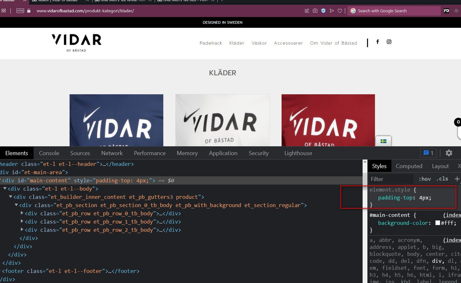Switch to the Väskor | Vidar of Båstad browser tab

point(60,1)
